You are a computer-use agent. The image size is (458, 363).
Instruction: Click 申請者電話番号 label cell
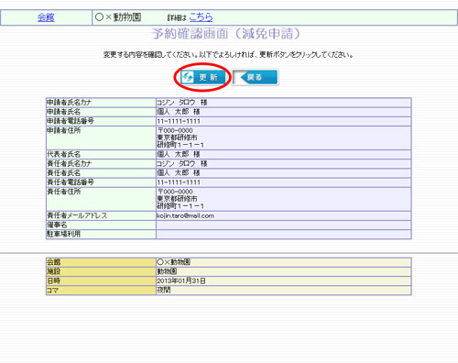click(101, 121)
